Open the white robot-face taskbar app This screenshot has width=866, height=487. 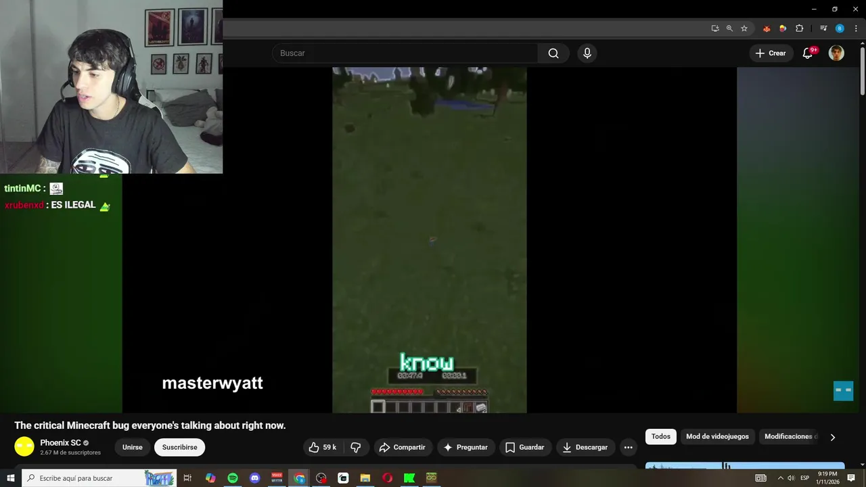[343, 478]
